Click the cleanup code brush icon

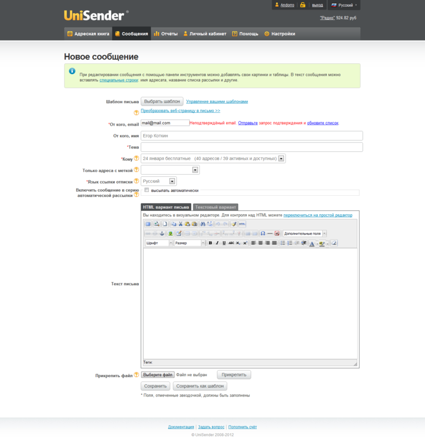tap(234, 224)
